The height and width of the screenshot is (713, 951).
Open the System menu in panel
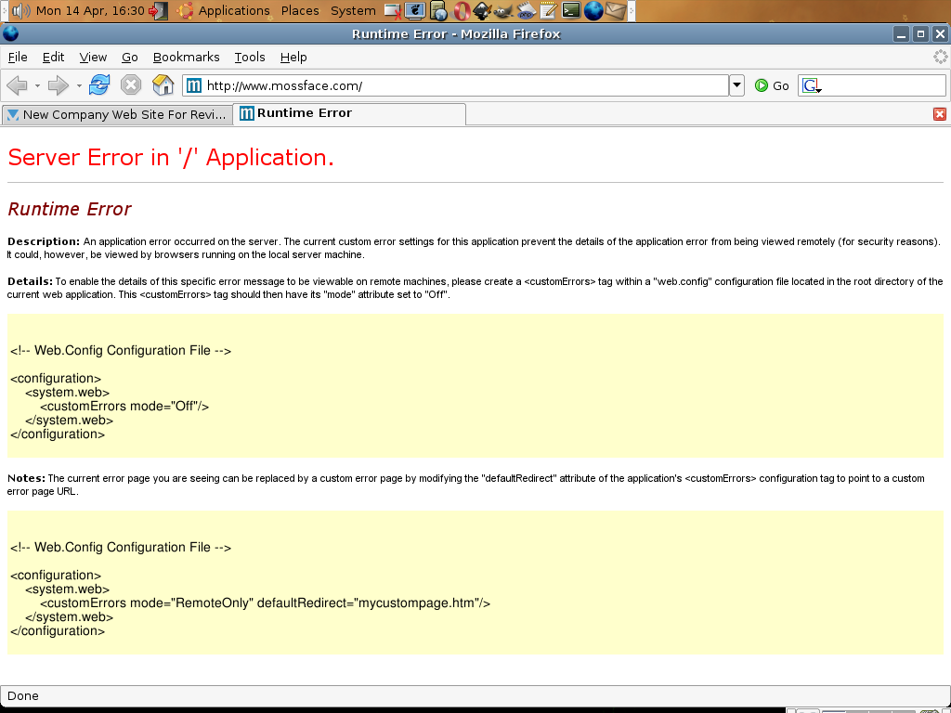353,10
